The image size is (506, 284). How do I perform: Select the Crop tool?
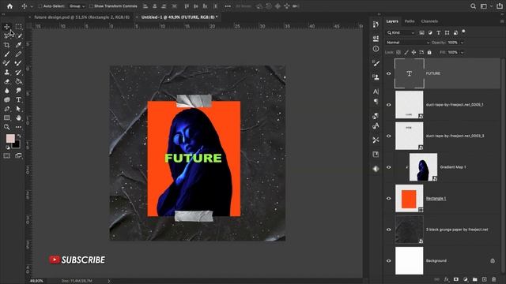click(x=7, y=45)
